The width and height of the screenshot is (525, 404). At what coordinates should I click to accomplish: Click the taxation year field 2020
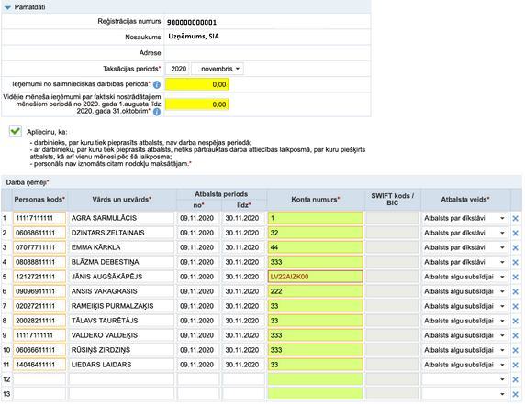click(178, 69)
